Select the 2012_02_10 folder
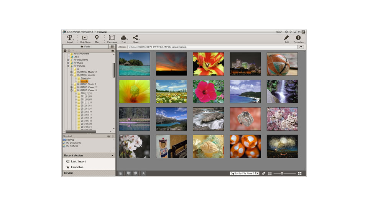The width and height of the screenshot is (368, 207). (86, 112)
